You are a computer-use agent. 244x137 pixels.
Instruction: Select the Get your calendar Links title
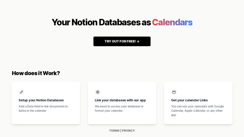[189, 100]
